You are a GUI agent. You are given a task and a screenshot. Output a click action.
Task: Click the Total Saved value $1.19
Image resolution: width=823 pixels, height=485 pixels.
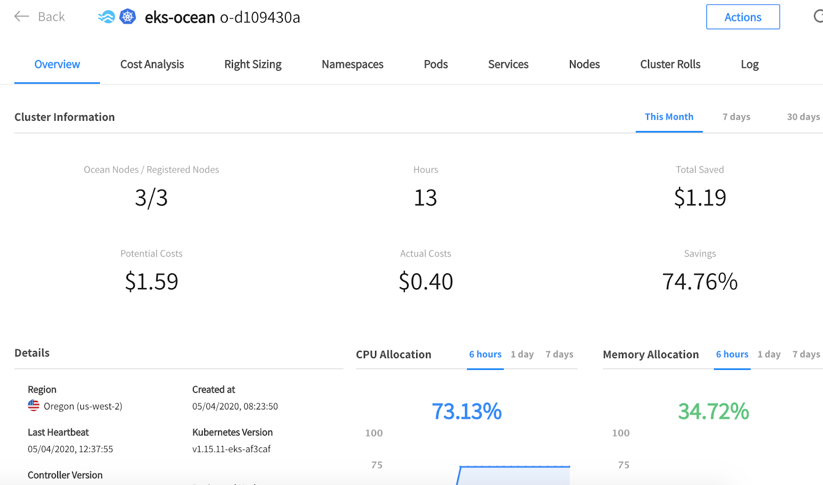click(x=700, y=198)
